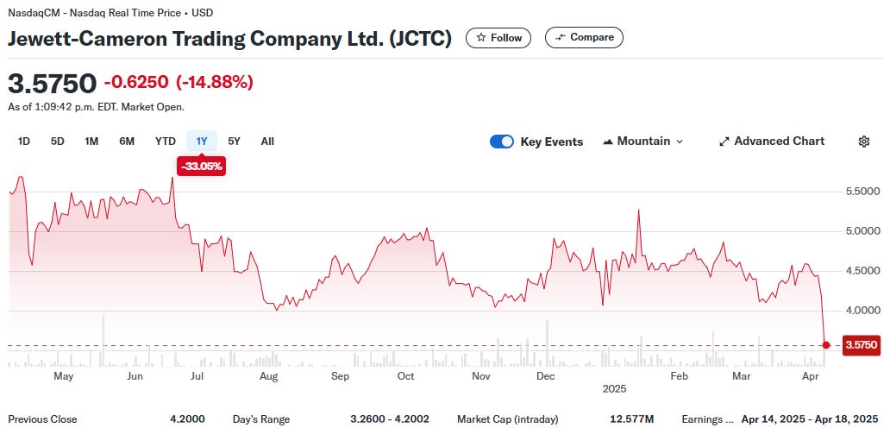Click the May x-axis label

pos(63,376)
